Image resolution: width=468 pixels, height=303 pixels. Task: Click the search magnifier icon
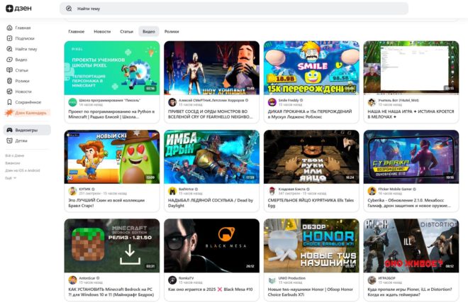pos(69,9)
